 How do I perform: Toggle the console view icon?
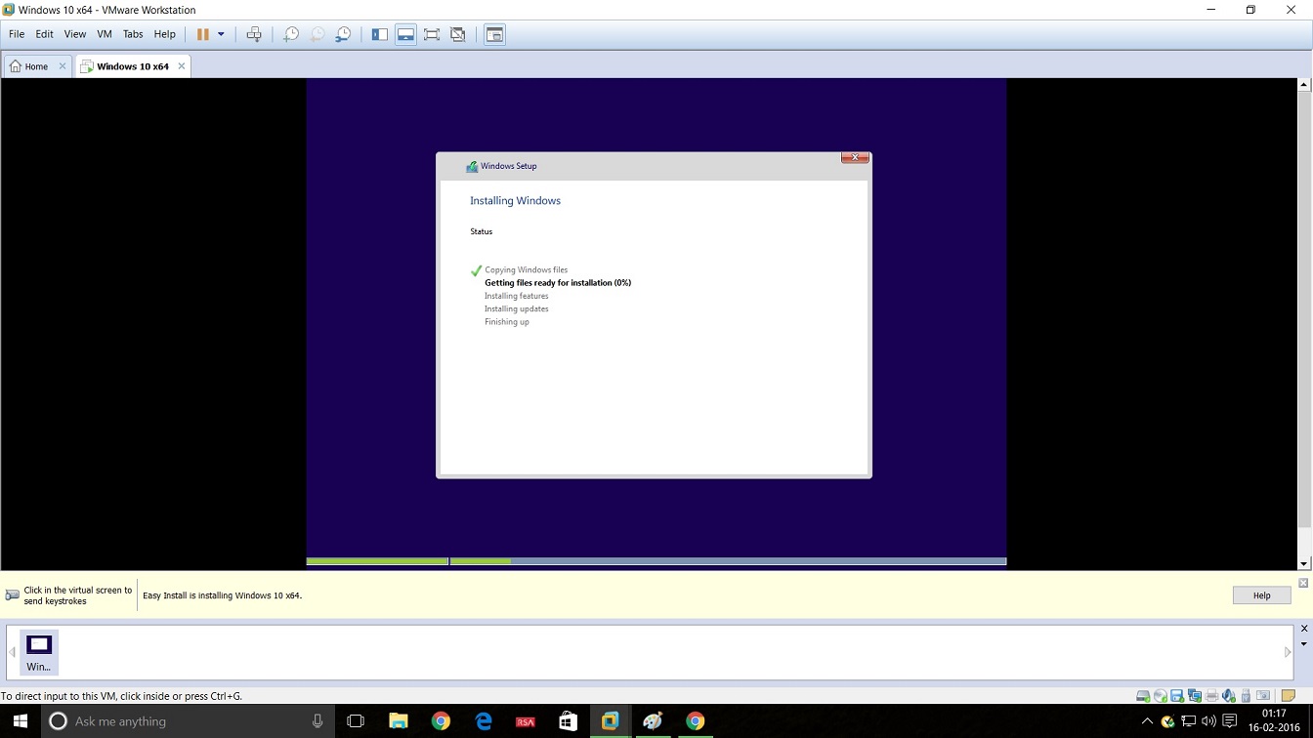pyautogui.click(x=495, y=34)
